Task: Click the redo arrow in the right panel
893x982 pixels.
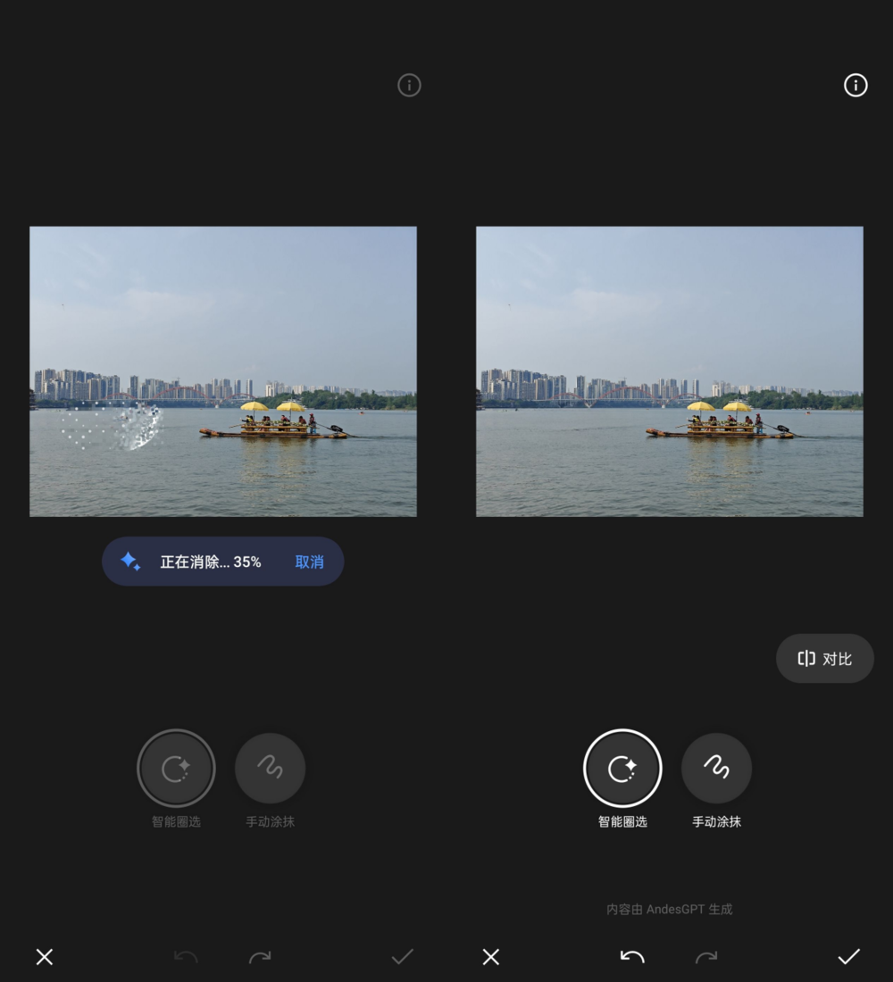Action: point(705,956)
